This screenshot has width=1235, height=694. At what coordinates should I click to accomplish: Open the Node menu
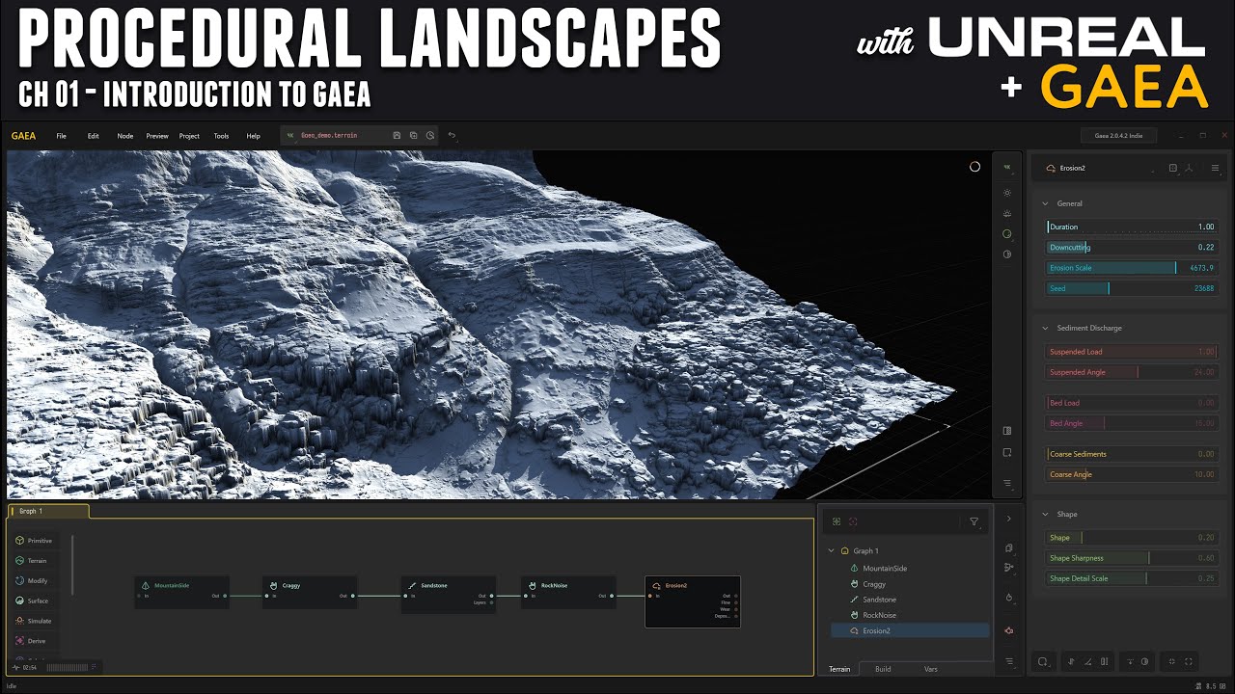(x=125, y=136)
